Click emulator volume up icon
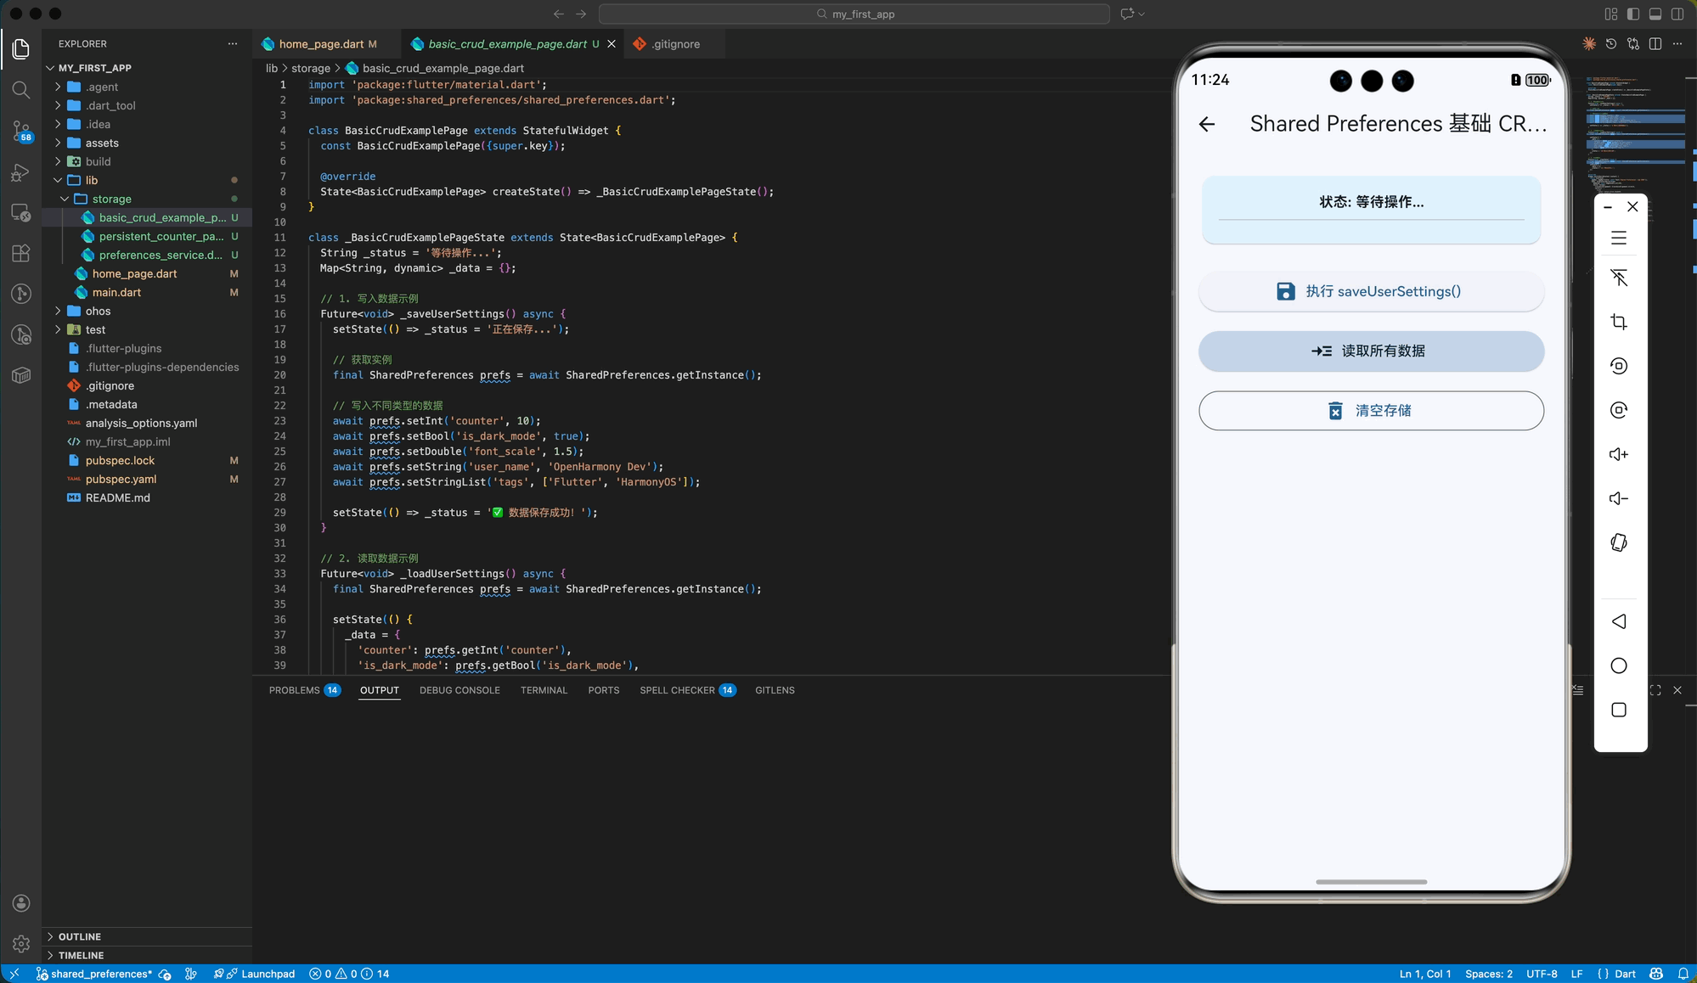This screenshot has width=1697, height=983. click(x=1619, y=454)
